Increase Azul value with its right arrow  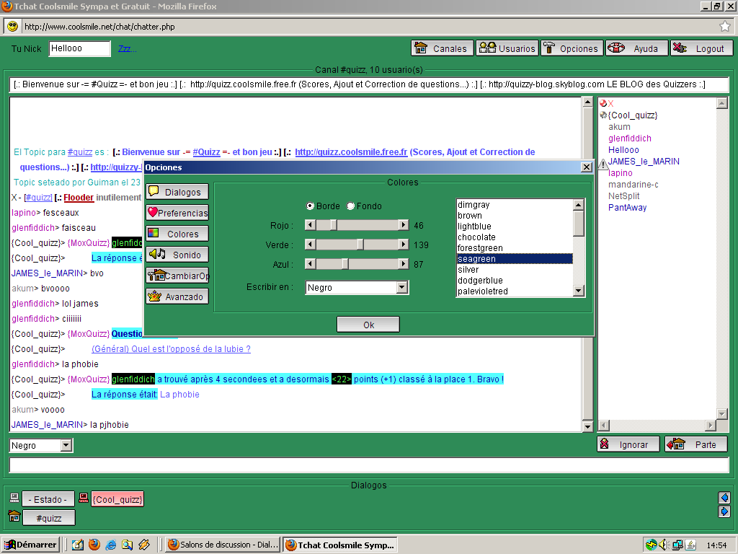pyautogui.click(x=404, y=264)
